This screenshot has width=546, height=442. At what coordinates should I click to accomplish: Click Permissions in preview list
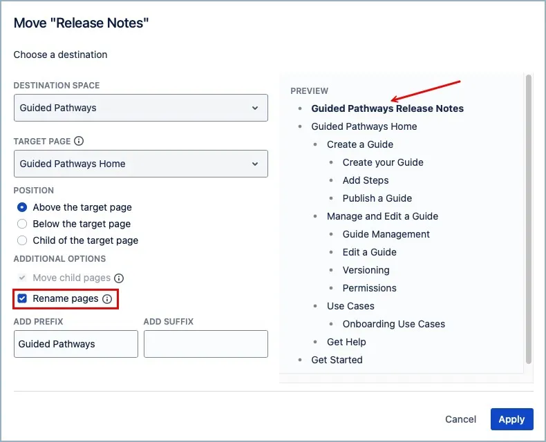pyautogui.click(x=370, y=288)
